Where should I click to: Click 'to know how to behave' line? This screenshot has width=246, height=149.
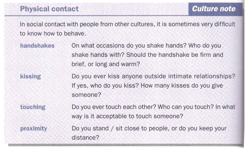coord(53,33)
